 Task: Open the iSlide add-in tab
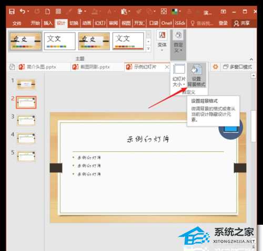(180, 23)
